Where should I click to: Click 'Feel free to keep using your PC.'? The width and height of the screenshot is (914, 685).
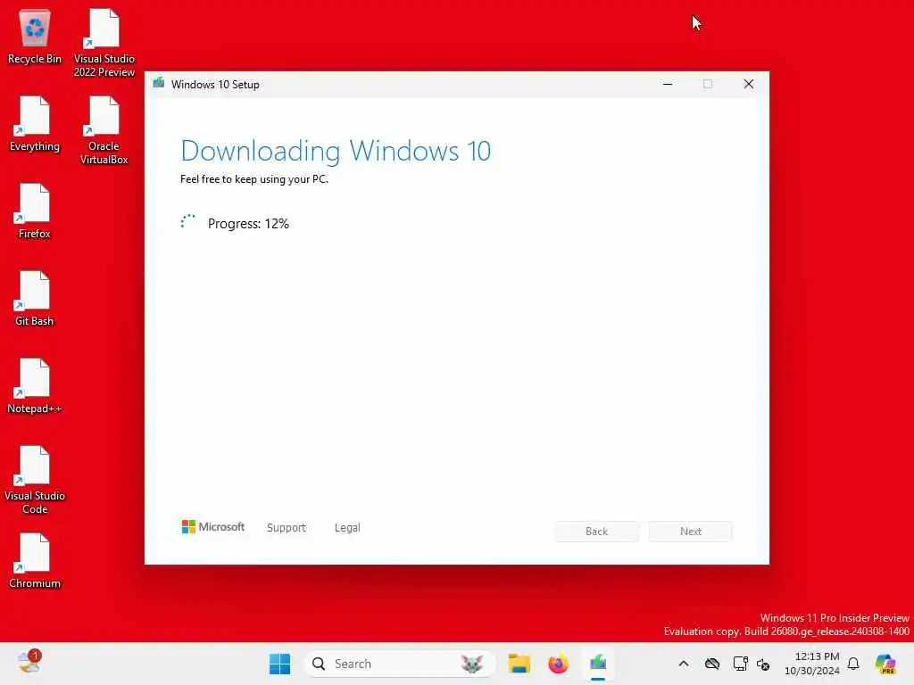click(254, 179)
